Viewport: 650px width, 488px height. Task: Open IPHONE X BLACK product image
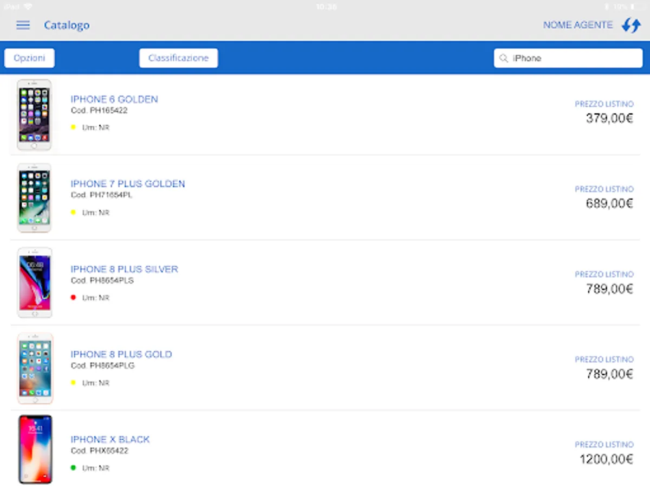35,450
